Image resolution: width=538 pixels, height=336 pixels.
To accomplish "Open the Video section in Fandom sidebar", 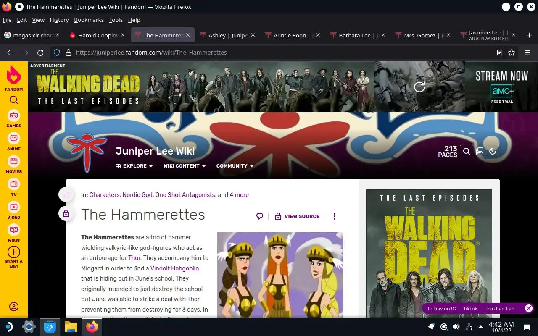I will (14, 210).
